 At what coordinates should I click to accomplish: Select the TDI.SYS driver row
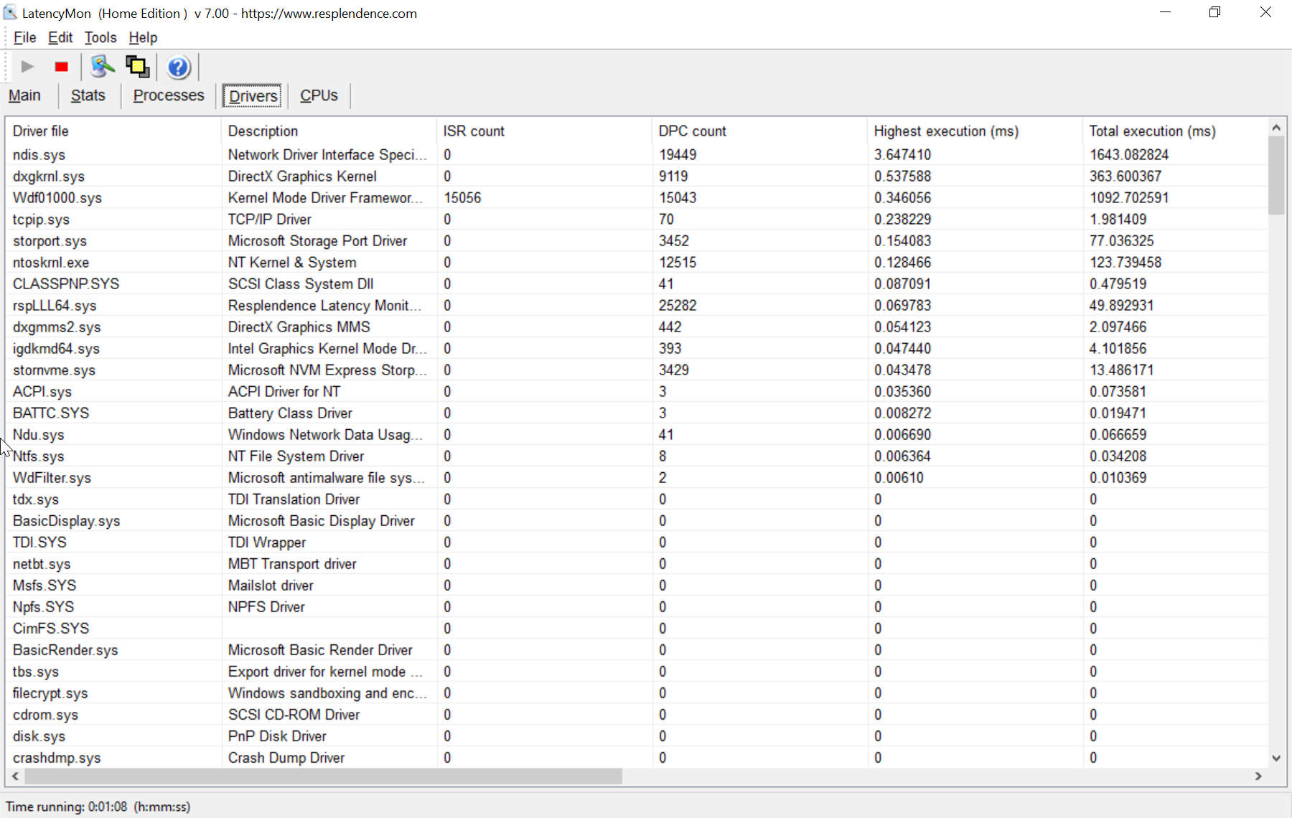pos(637,542)
